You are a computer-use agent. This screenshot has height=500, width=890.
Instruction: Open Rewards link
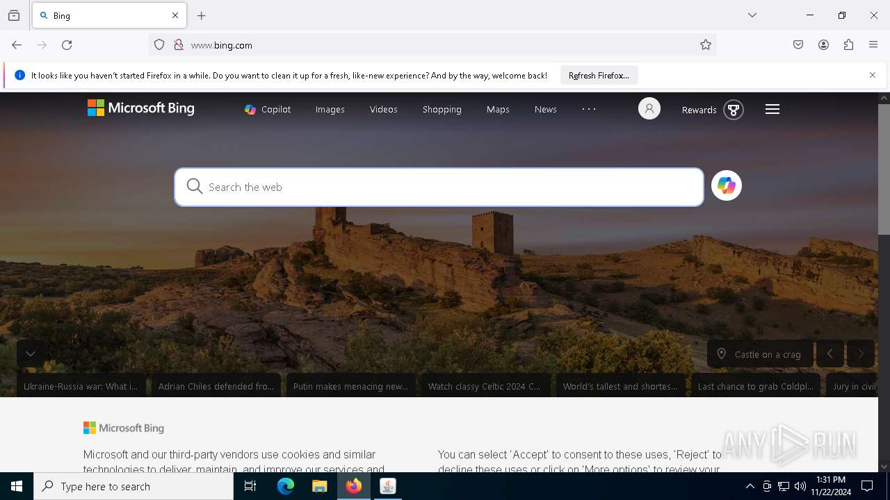click(699, 110)
